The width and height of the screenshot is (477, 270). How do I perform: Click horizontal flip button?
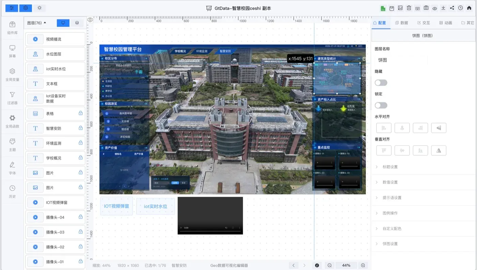pyautogui.click(x=439, y=128)
